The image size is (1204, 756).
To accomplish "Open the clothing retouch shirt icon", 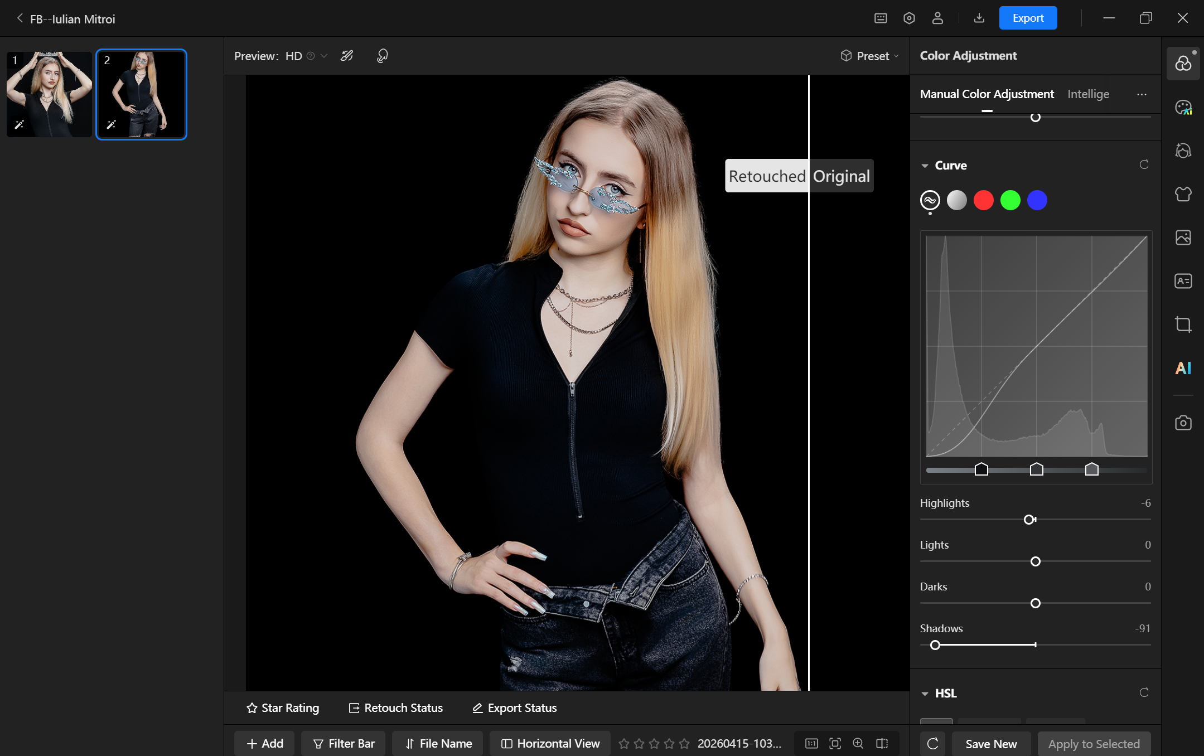I will [1183, 194].
